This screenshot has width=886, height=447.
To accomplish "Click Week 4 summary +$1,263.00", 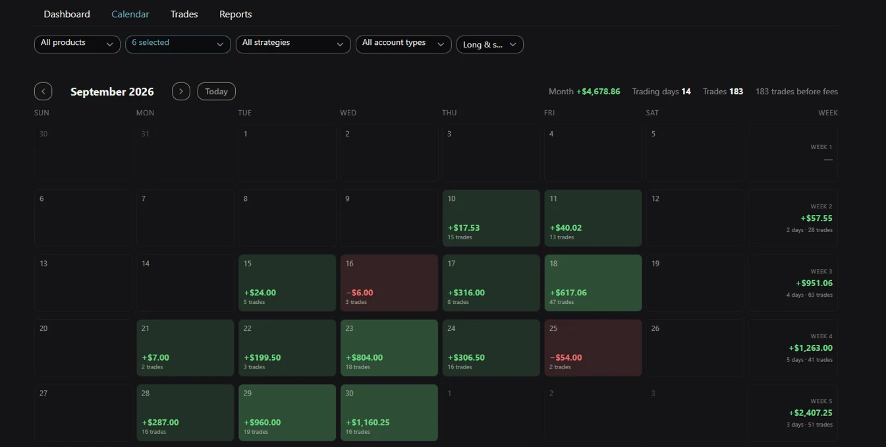I will (x=793, y=348).
